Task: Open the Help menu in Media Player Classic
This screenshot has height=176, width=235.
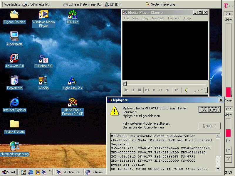Action: [187, 18]
